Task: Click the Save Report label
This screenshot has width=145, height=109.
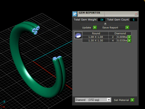Action: [110, 28]
